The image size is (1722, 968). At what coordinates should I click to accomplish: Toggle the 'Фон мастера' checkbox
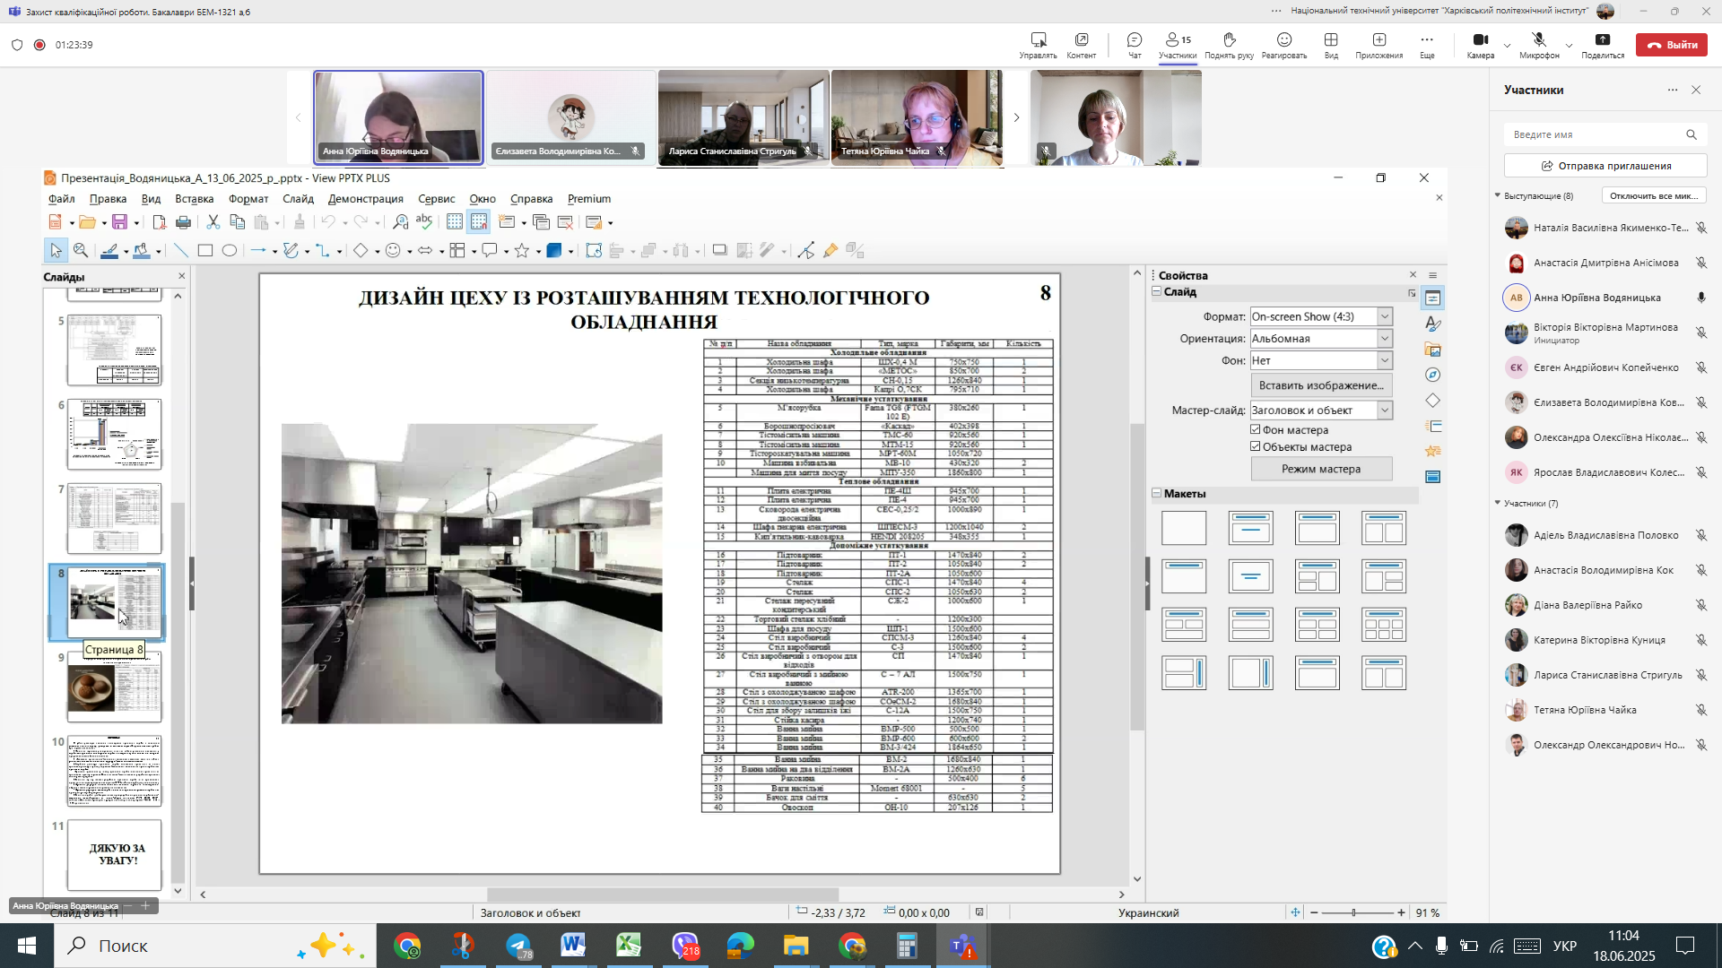point(1256,430)
